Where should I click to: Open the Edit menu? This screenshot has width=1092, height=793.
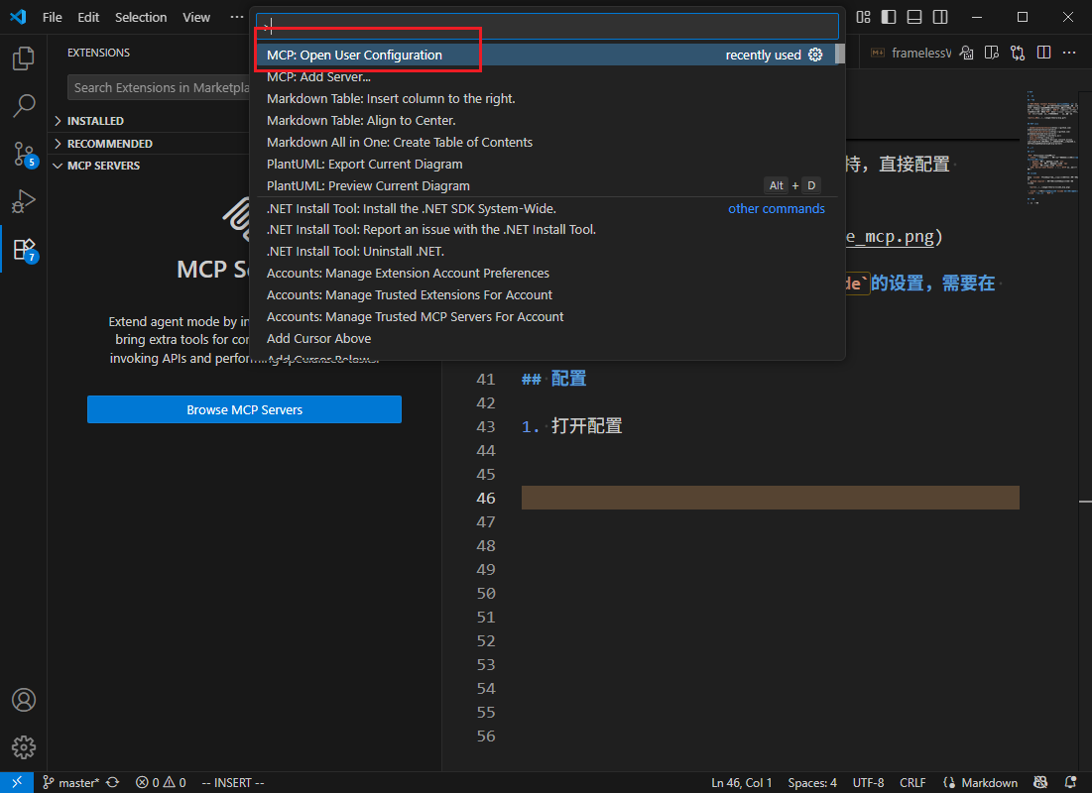tap(88, 17)
